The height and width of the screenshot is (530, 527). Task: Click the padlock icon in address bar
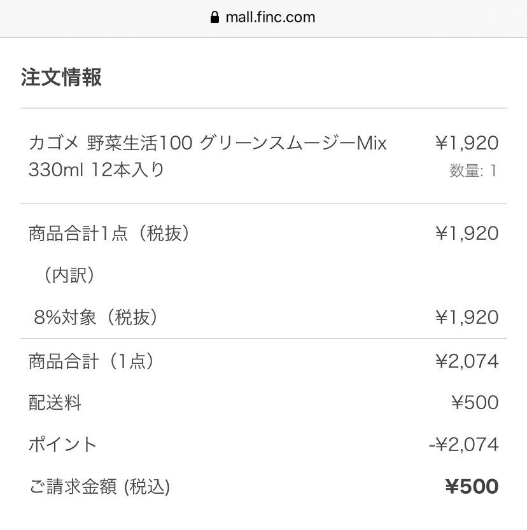[x=214, y=17]
